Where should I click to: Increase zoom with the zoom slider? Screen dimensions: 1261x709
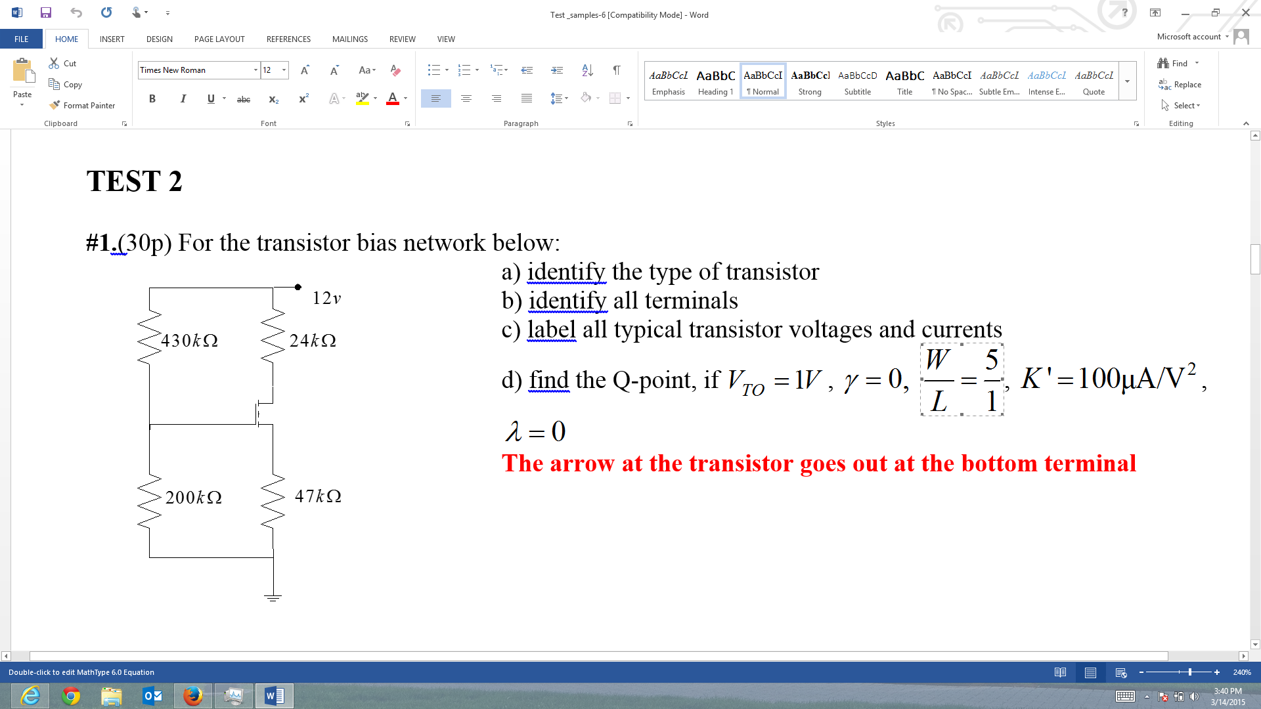click(1216, 672)
